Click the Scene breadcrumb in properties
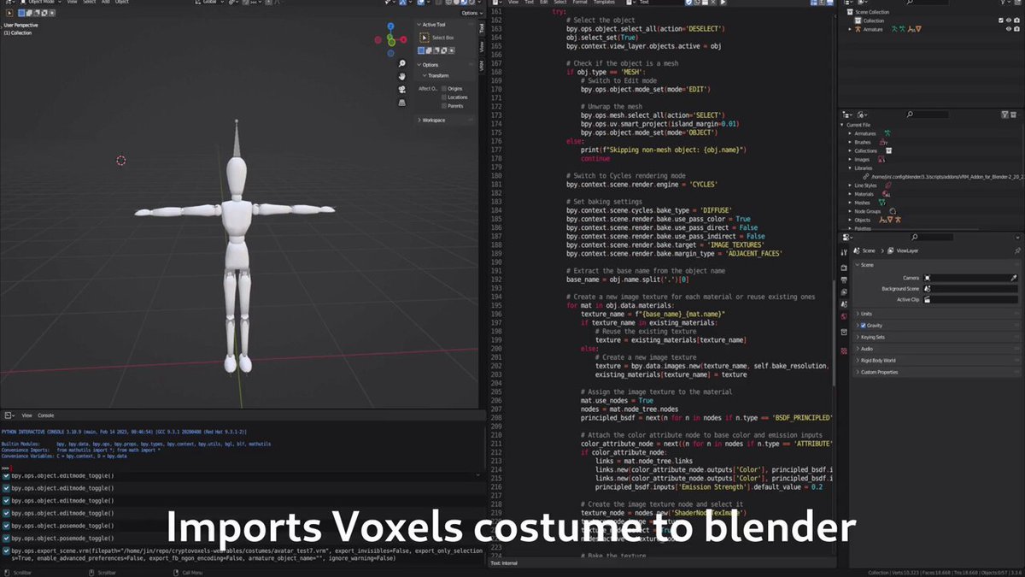The width and height of the screenshot is (1025, 577). click(864, 250)
